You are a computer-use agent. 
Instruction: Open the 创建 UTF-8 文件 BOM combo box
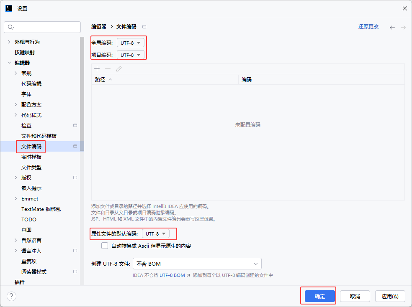[x=197, y=264]
